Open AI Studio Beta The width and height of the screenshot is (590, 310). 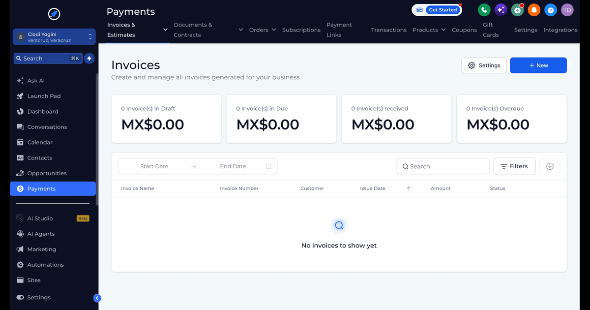pos(53,218)
